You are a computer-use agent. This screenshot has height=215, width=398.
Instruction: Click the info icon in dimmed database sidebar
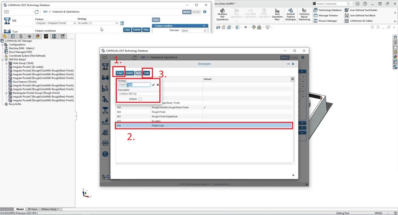point(105,154)
